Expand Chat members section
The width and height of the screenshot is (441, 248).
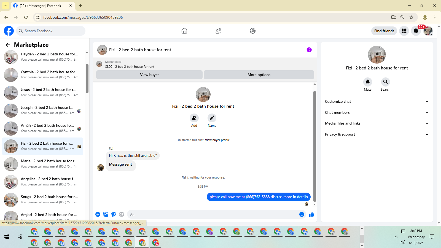point(377,112)
